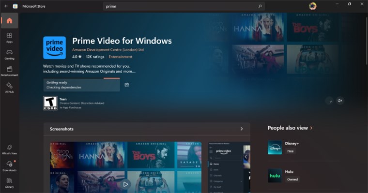Screen dimensions: 368x193
Task: Click the 4.0 star rating
Action: pos(77,57)
